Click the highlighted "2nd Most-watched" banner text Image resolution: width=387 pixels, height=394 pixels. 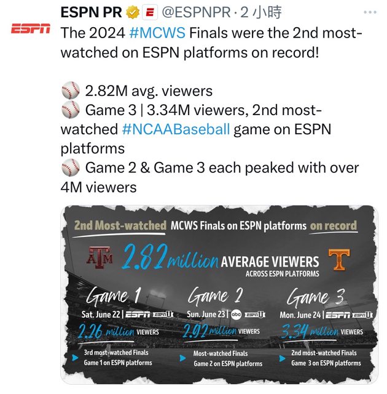(x=120, y=225)
